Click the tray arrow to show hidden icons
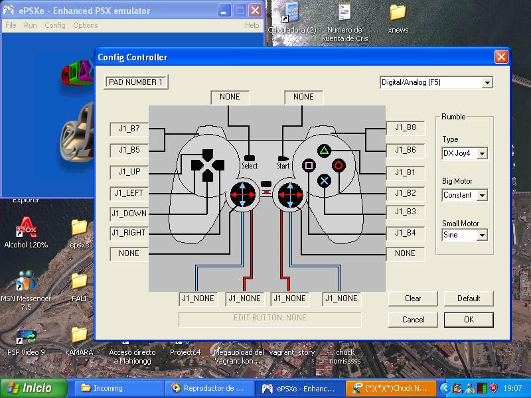 coord(445,388)
